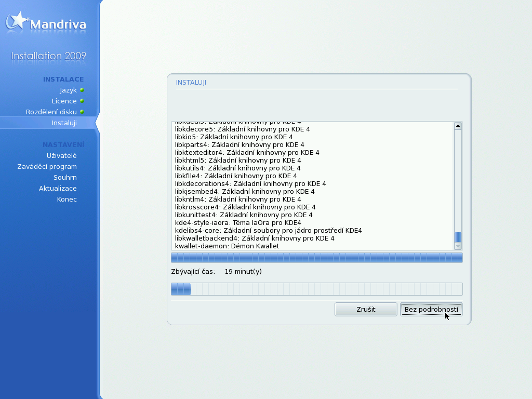This screenshot has height=399, width=532.
Task: Click the overall installation progress bar
Action: (317, 289)
